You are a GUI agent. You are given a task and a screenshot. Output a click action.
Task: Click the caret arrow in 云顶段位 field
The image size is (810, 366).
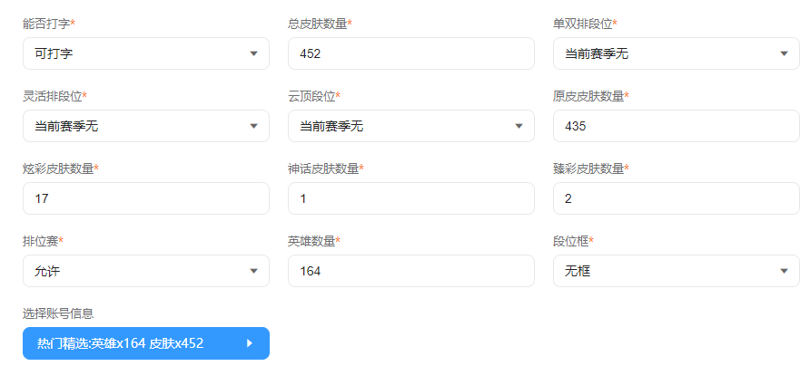point(519,126)
